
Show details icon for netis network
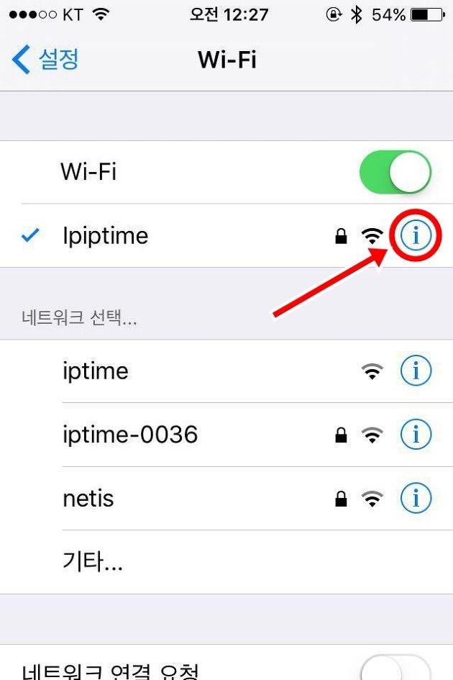point(416,498)
